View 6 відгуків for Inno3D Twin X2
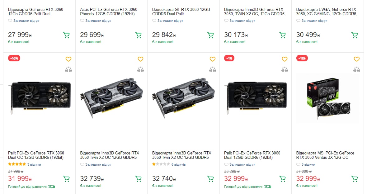 pos(178,164)
